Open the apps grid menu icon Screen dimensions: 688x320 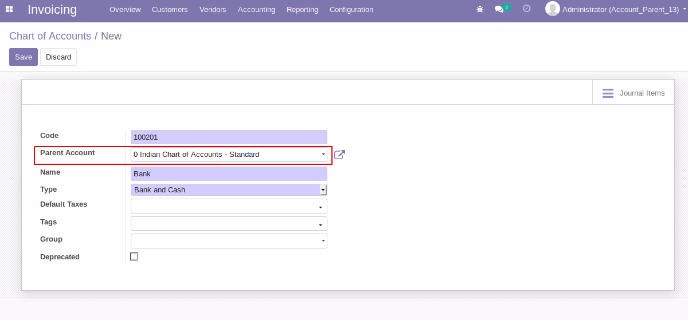pos(9,9)
